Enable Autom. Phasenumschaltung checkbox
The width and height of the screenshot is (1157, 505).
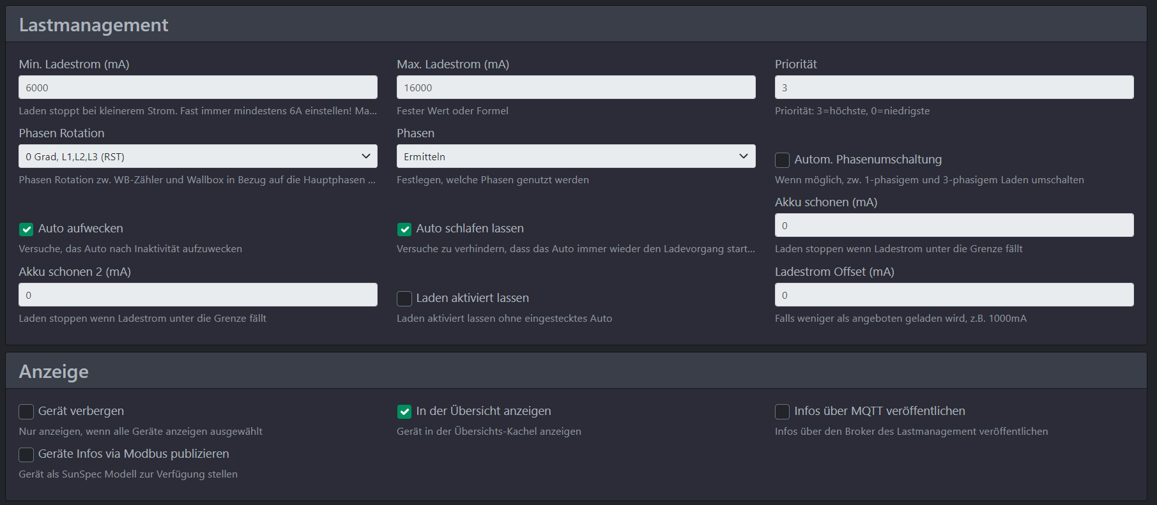(783, 160)
